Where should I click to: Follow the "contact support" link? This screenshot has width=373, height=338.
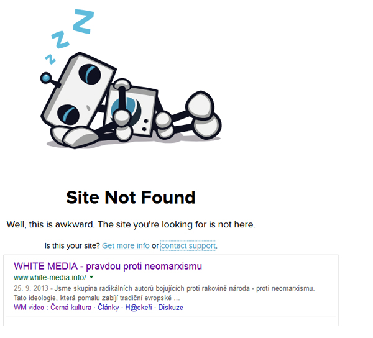click(x=188, y=245)
